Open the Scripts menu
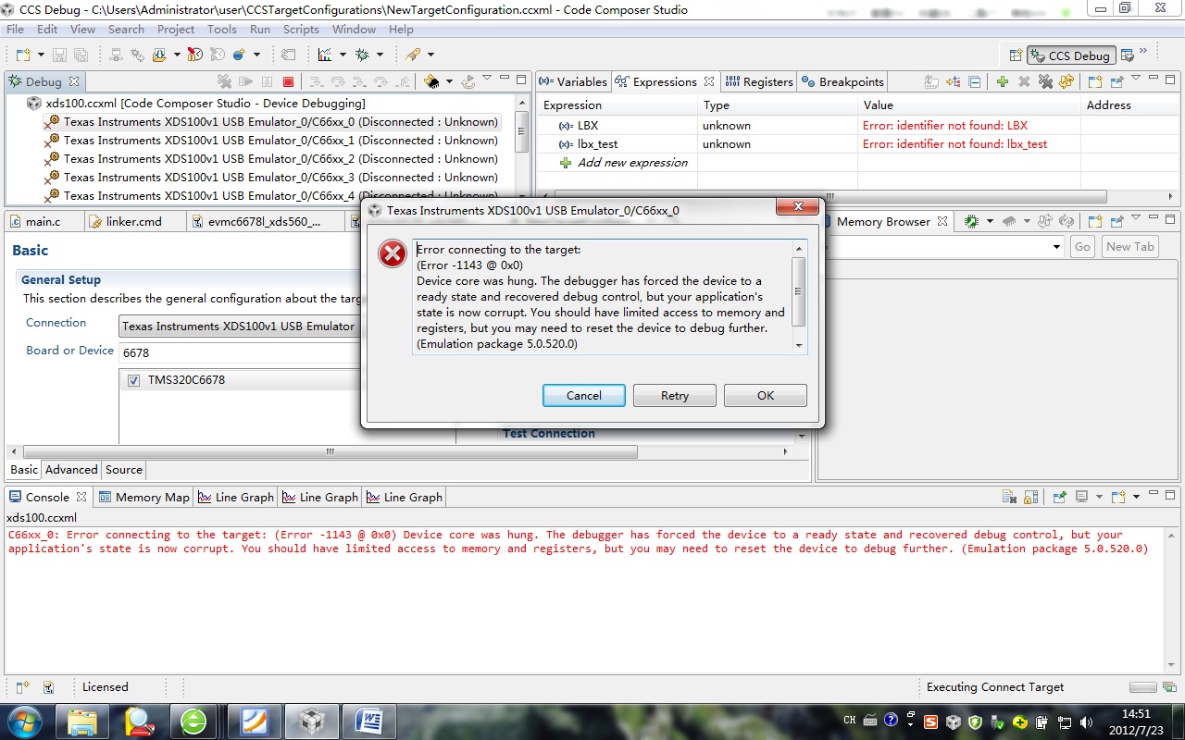 pyautogui.click(x=301, y=30)
